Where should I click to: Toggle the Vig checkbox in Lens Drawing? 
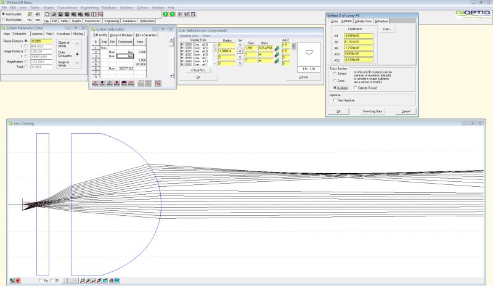point(40,280)
